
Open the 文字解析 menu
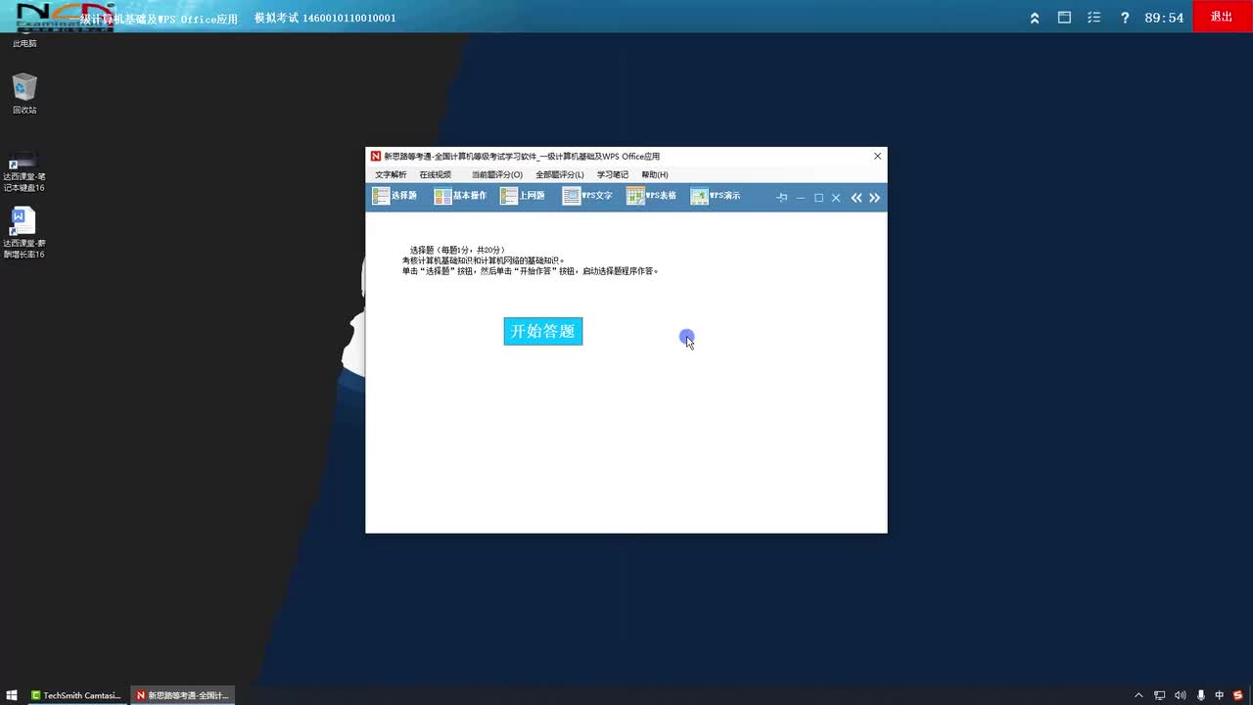click(391, 174)
